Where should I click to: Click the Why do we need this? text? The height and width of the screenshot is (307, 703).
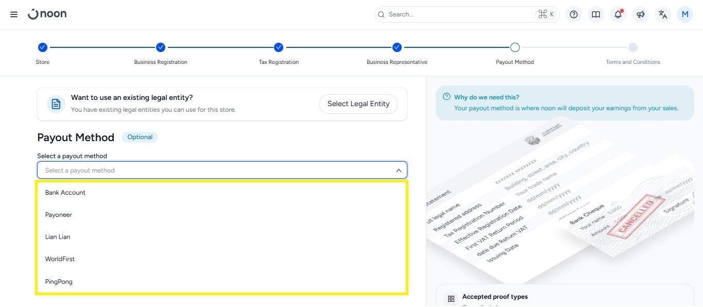(x=487, y=97)
